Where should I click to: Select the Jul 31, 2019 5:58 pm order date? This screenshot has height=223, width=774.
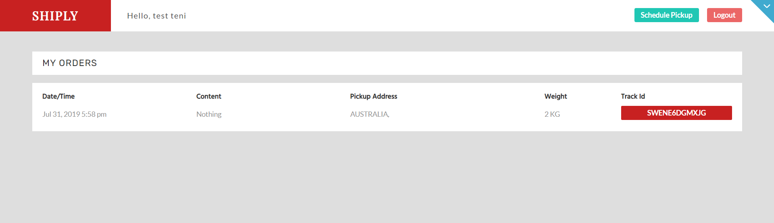tap(74, 114)
